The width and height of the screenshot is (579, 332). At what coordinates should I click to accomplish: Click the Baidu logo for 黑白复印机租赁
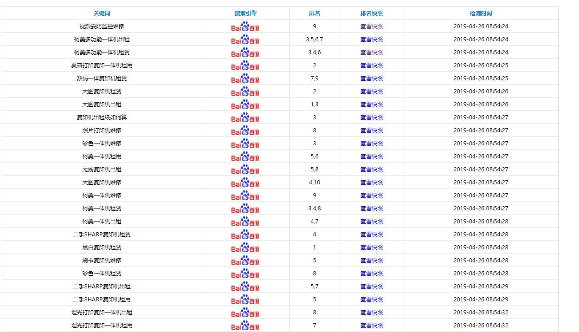click(x=245, y=248)
